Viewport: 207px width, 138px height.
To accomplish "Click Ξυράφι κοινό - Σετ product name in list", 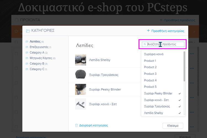I will point(103,104).
